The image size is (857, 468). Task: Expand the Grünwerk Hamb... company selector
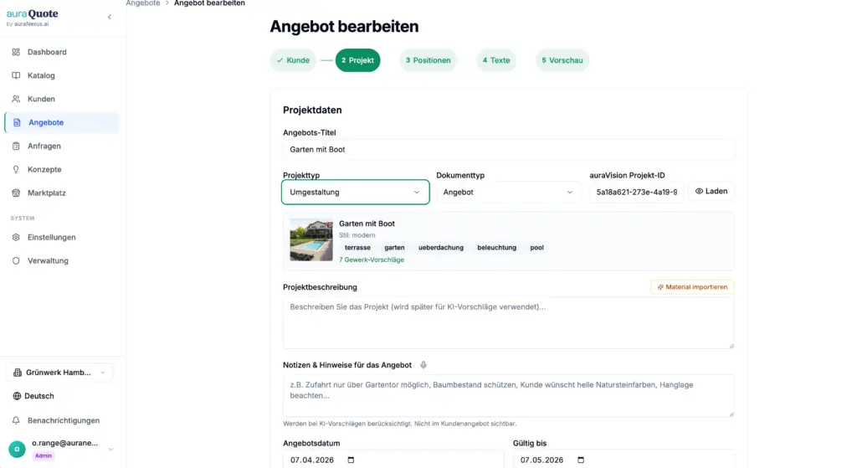59,373
